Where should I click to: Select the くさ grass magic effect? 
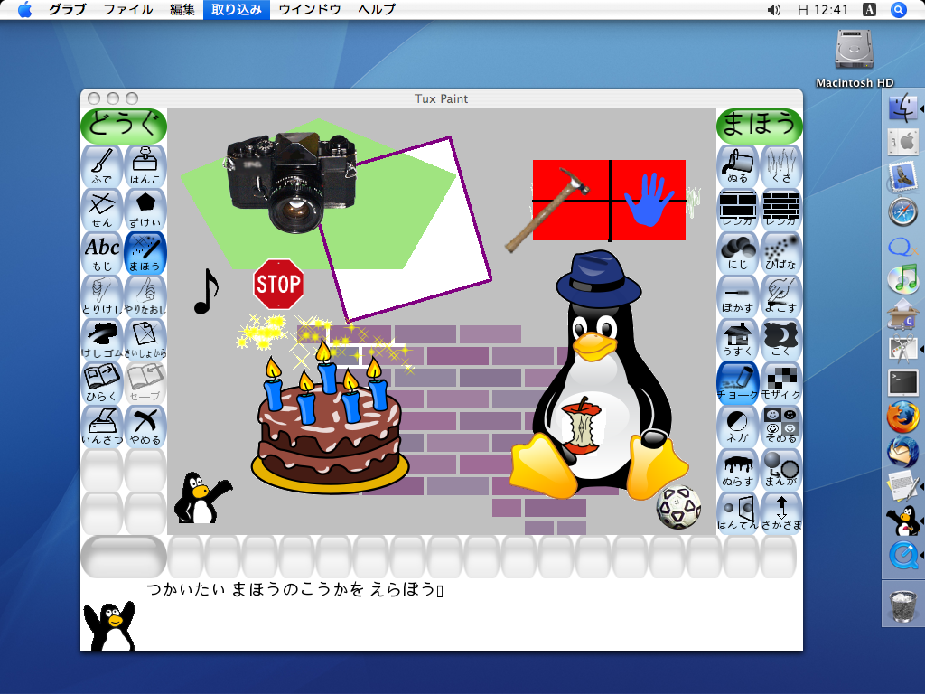(x=781, y=166)
